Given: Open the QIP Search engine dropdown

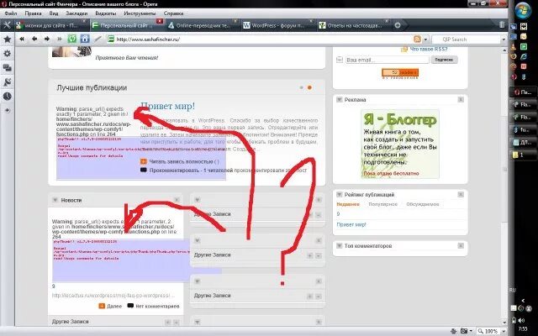Looking at the screenshot, I should pyautogui.click(x=504, y=39).
